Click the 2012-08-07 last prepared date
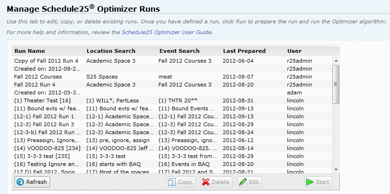The image size is (390, 194). point(238,77)
